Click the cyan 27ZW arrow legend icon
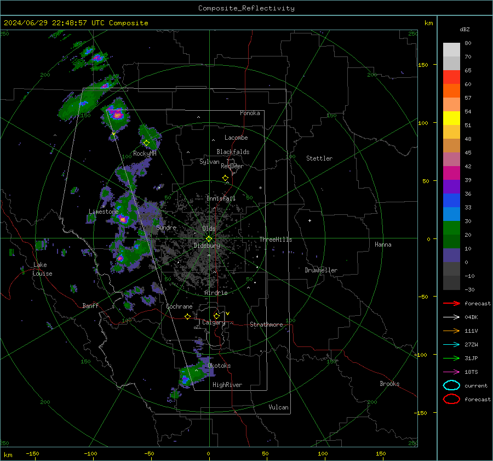The height and width of the screenshot is (461, 493). pyautogui.click(x=451, y=345)
